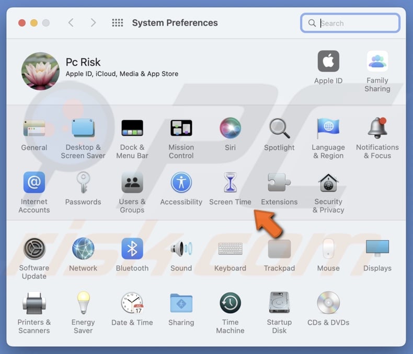Click the Apple ID button
This screenshot has height=354, width=413.
point(328,63)
